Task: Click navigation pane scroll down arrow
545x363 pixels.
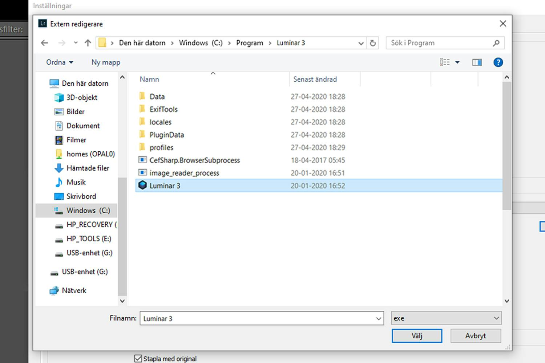Action: [x=122, y=301]
